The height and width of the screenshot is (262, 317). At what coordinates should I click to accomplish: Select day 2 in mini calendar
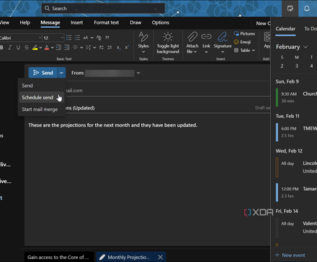pos(282,65)
